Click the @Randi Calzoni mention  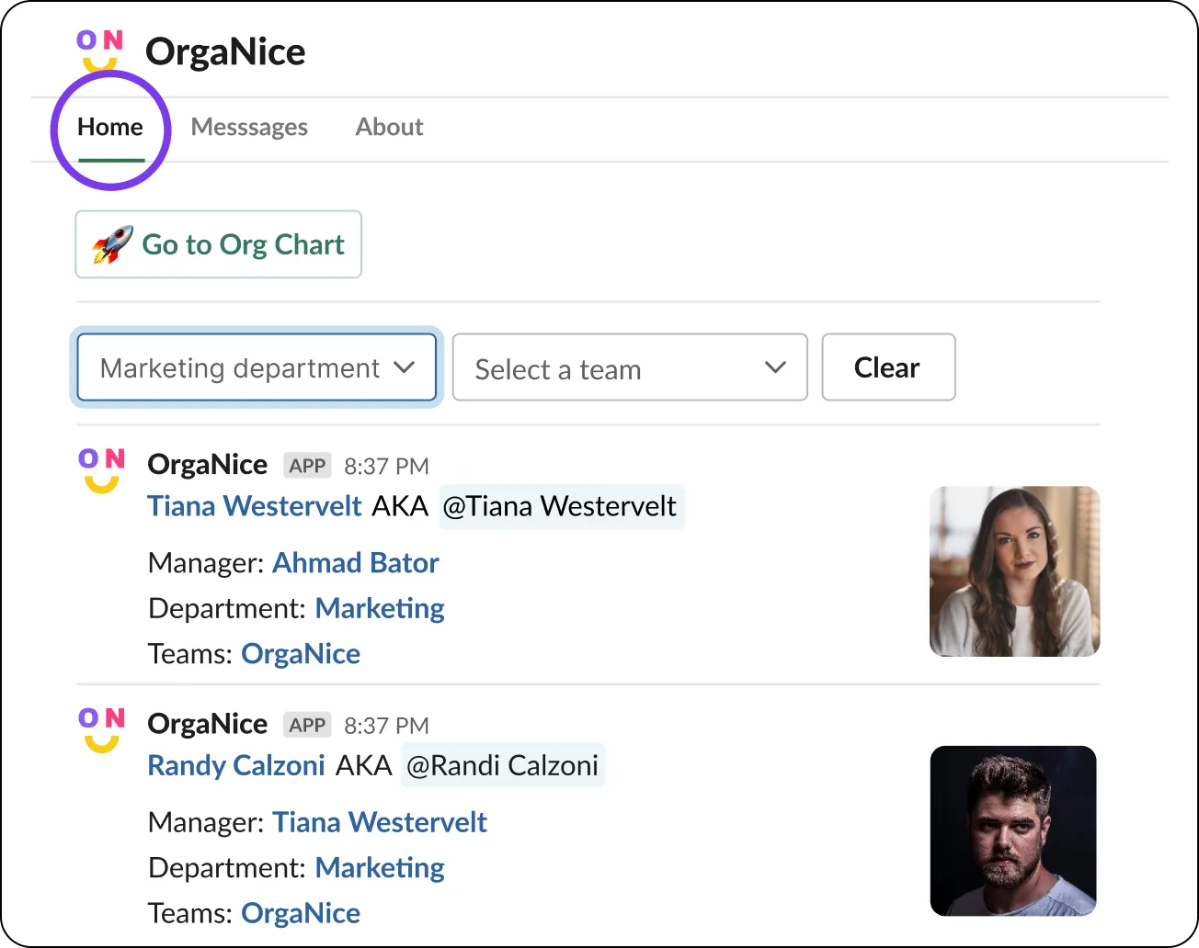pos(503,765)
